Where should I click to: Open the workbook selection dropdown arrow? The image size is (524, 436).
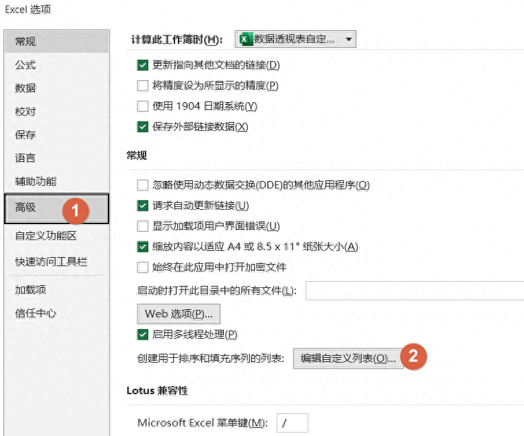tap(348, 40)
